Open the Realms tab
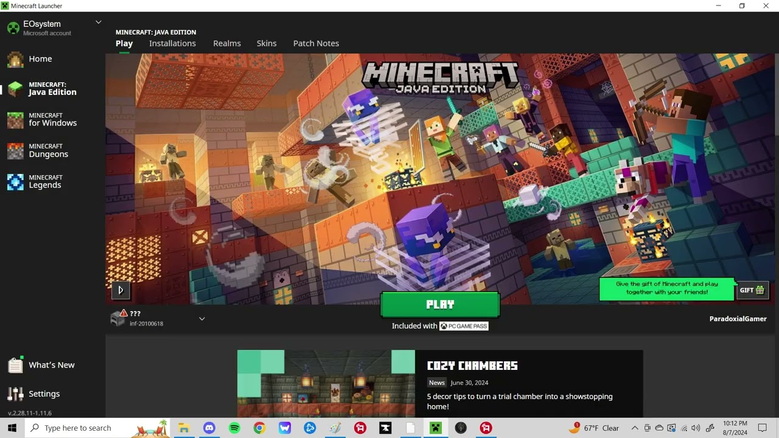779x438 pixels. [x=227, y=43]
